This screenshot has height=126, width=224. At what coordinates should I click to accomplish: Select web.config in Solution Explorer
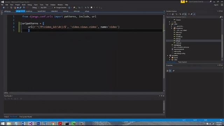pos(177,51)
